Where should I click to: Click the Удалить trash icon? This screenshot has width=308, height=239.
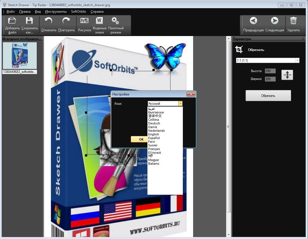tap(294, 21)
